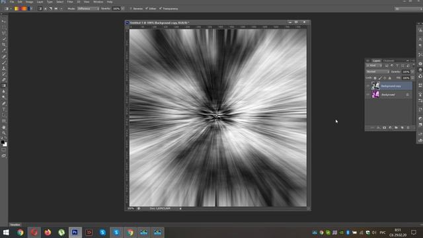Open the Layer menu
Viewport: 423px width, 238px height.
click(40, 1)
